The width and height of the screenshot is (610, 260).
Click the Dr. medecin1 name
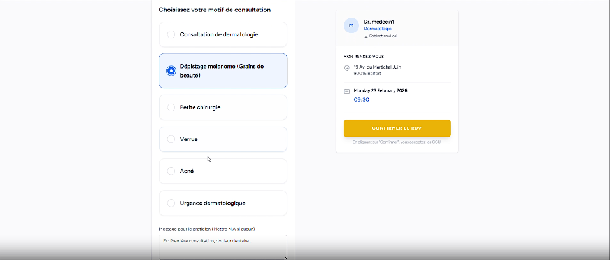pos(379,22)
